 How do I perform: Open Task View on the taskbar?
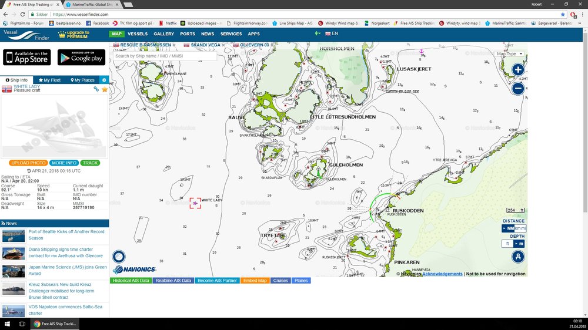22,324
